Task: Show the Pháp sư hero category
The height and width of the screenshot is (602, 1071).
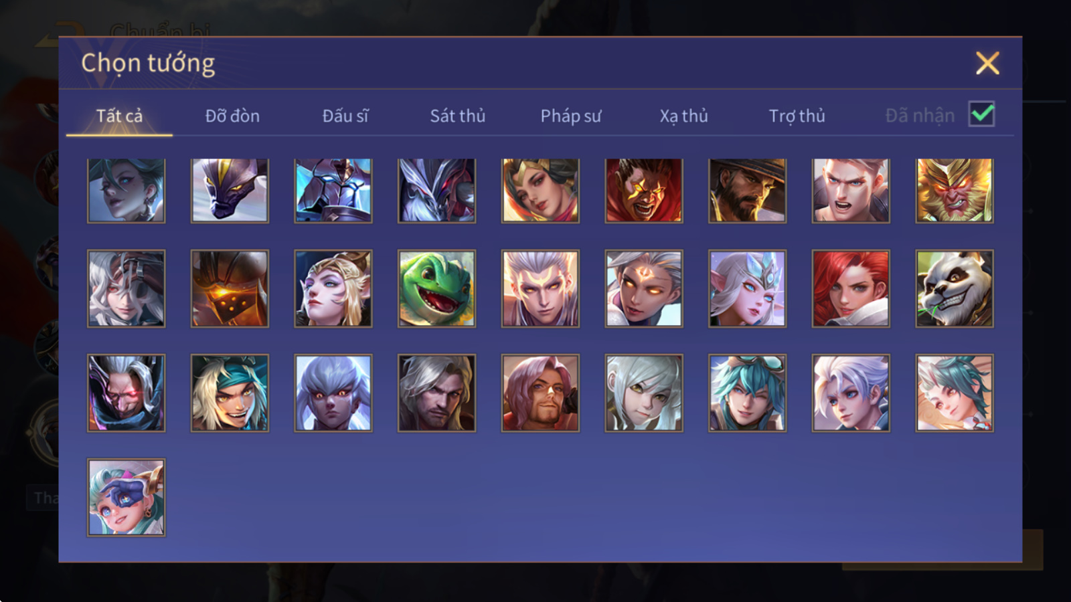Action: [571, 116]
